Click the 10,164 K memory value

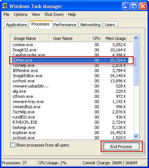tap(118, 50)
